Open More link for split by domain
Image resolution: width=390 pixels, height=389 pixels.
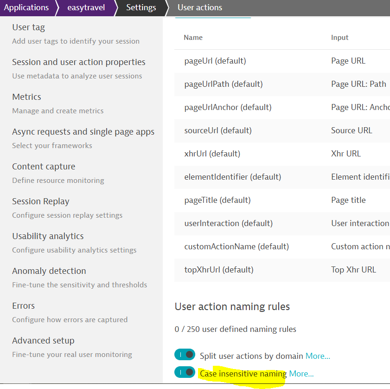(318, 356)
